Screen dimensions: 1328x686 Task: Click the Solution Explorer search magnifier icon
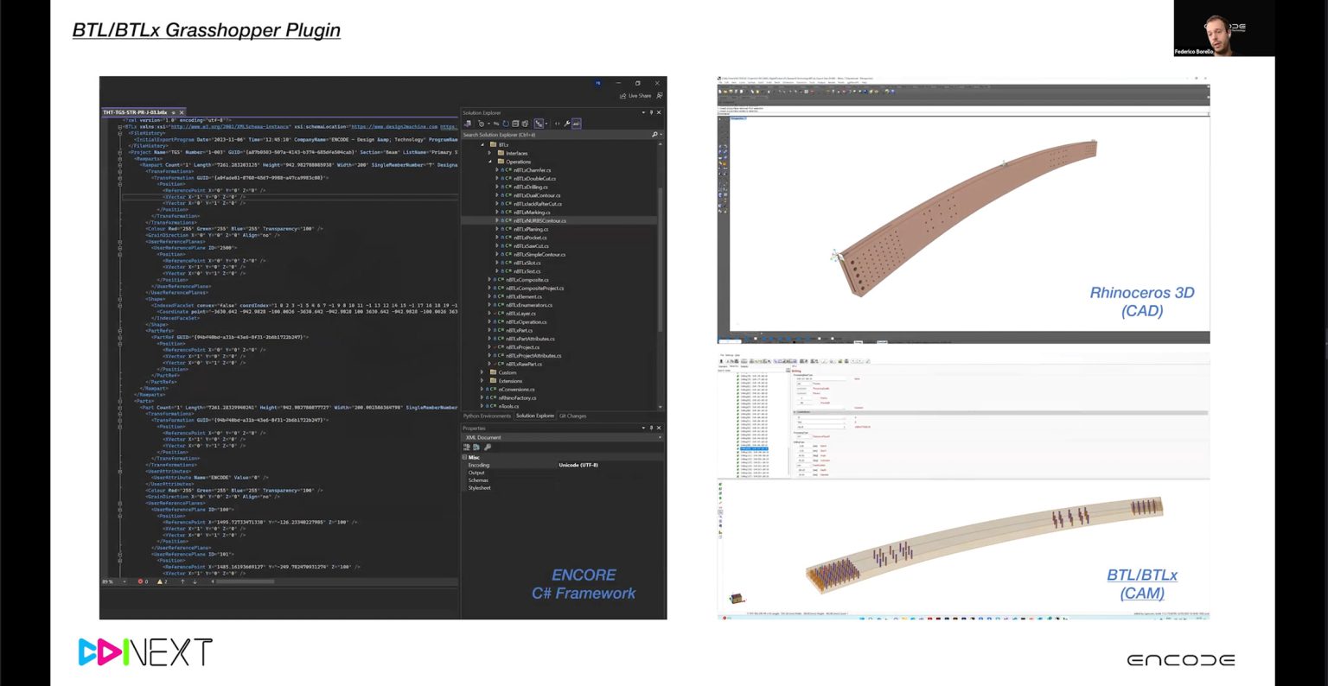(x=654, y=135)
